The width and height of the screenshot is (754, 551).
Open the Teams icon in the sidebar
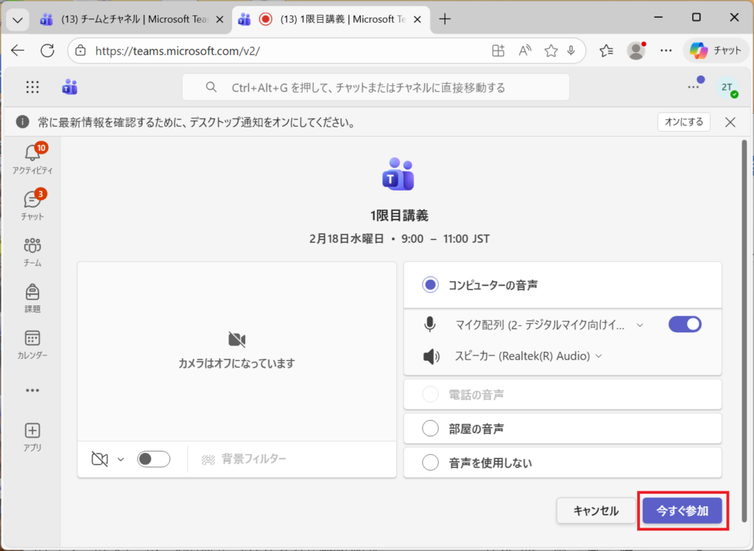[32, 246]
